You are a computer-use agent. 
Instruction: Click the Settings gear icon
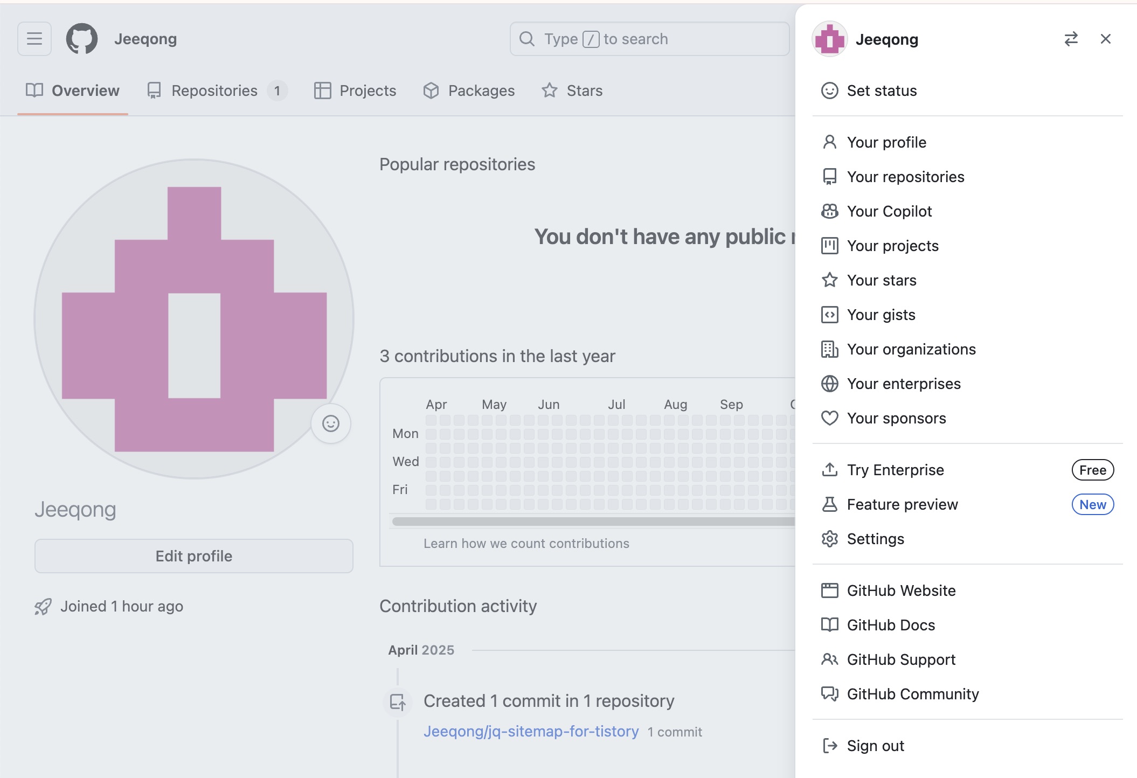tap(829, 539)
